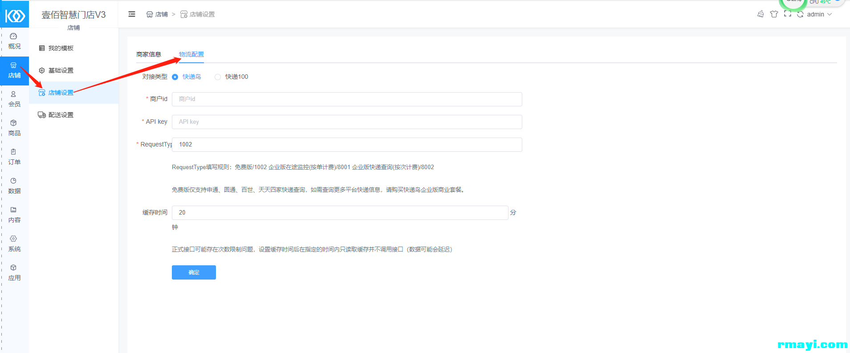Click the 店铺 breadcrumb link
Screen dimensions: 850x353
pos(157,14)
